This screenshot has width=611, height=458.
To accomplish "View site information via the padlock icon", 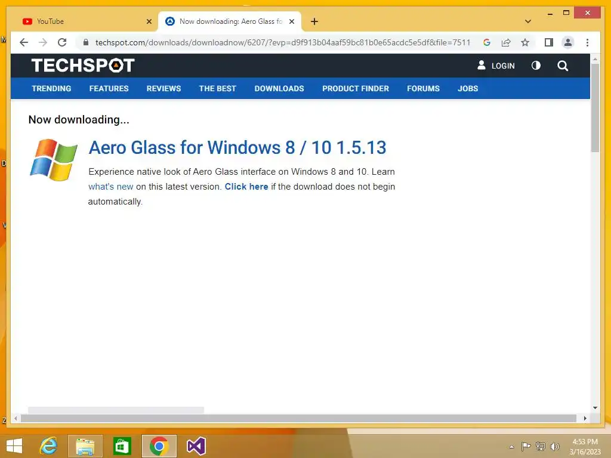I will click(86, 42).
